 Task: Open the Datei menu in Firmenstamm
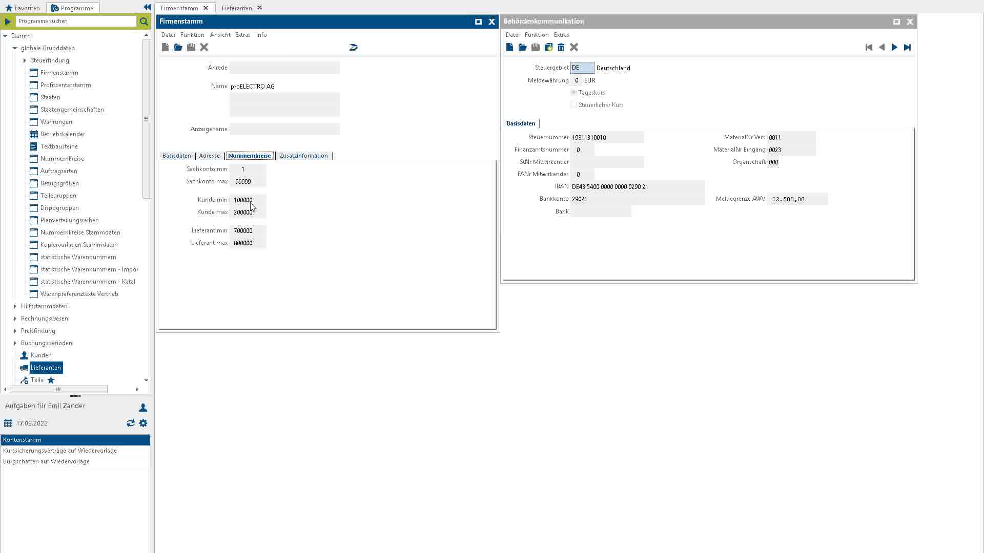168,35
